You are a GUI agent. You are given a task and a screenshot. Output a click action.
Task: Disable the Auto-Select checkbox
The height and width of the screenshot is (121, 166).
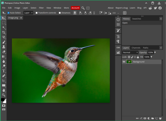[9, 13]
